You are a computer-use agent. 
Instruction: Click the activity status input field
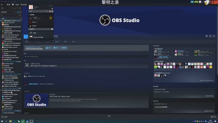[x=86, y=57]
